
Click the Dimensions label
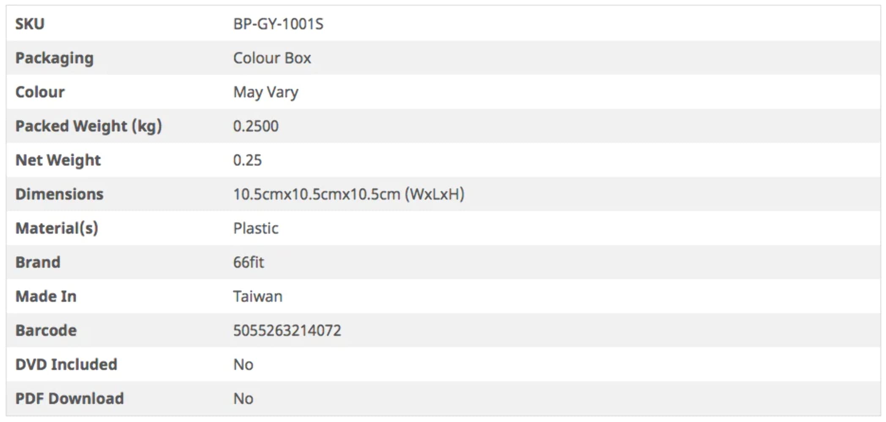click(60, 194)
